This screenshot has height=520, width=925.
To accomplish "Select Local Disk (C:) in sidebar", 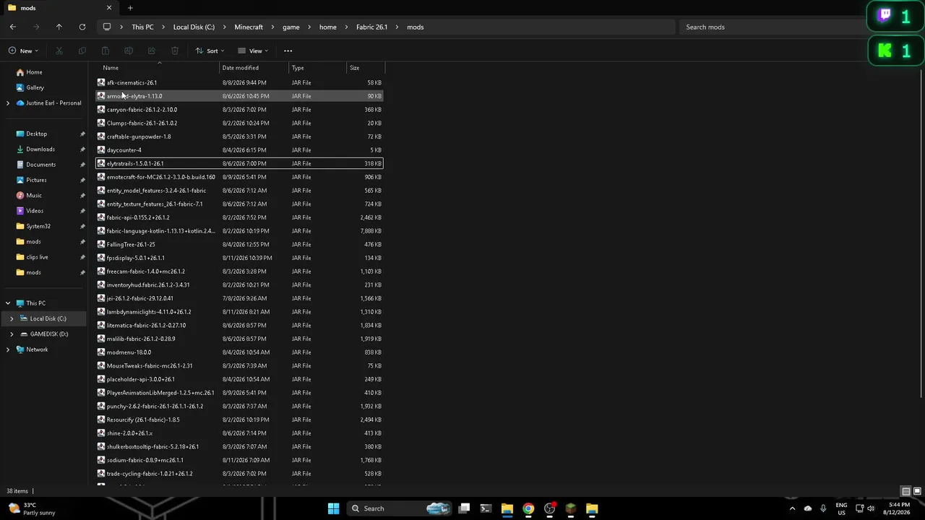I will 48,318.
